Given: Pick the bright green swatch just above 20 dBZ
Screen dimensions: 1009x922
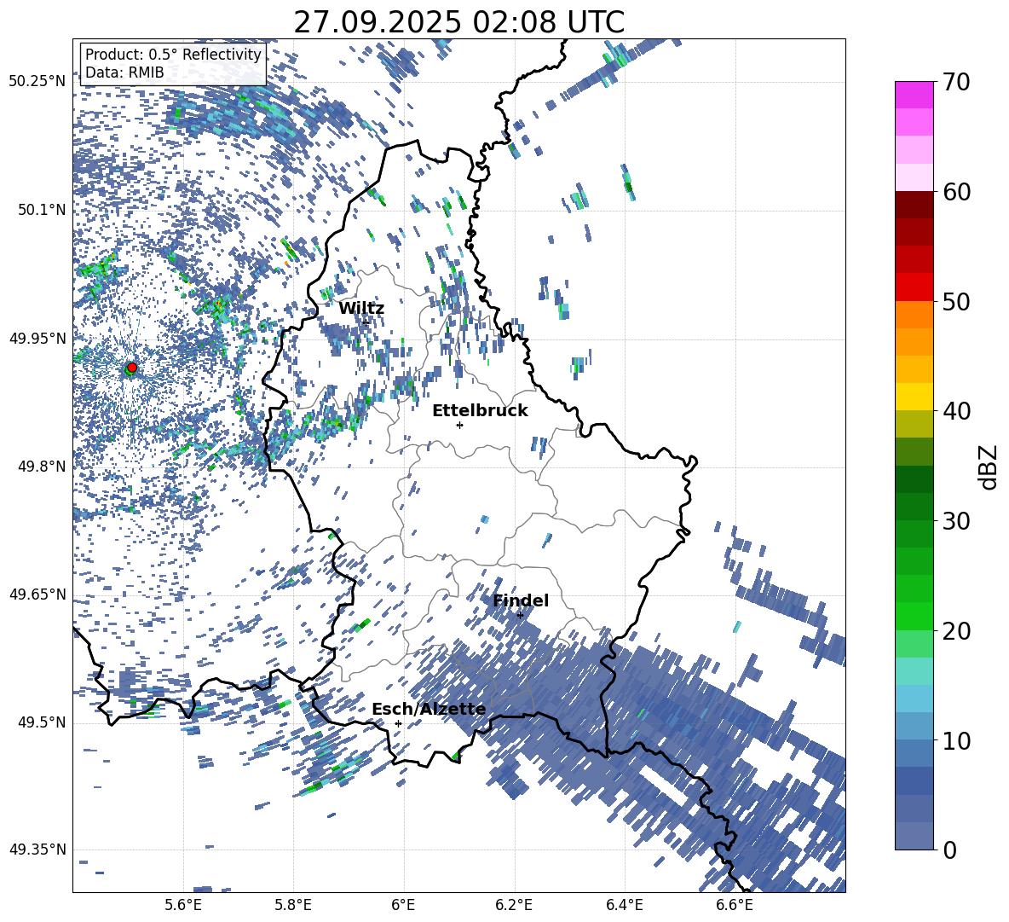Looking at the screenshot, I should pyautogui.click(x=914, y=616).
